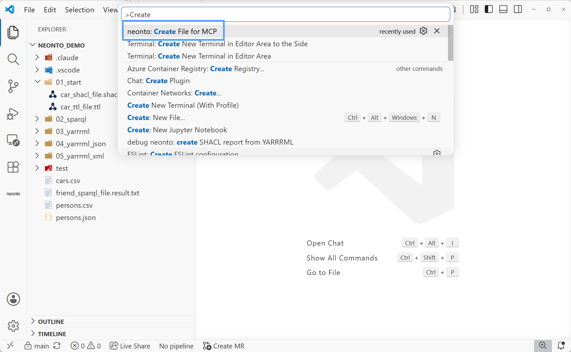Expand the .claude folder
This screenshot has width=571, height=352.
[37, 58]
